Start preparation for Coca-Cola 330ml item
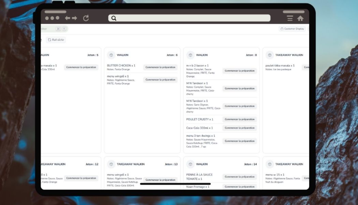This screenshot has height=205, width=358. pyautogui.click(x=240, y=128)
